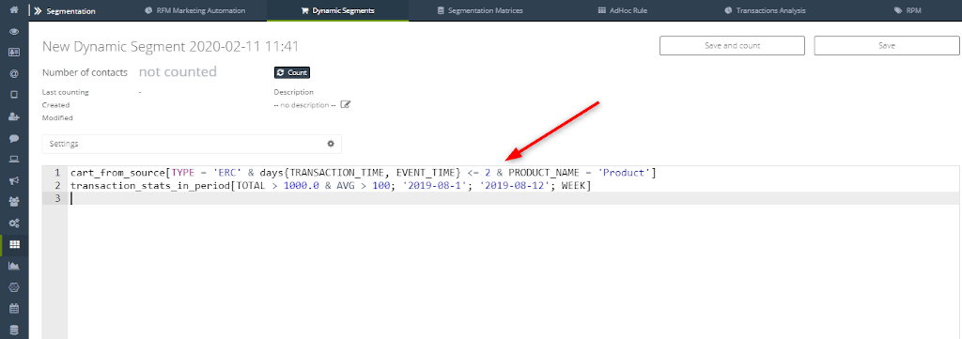Click the Save and count button

(x=732, y=45)
